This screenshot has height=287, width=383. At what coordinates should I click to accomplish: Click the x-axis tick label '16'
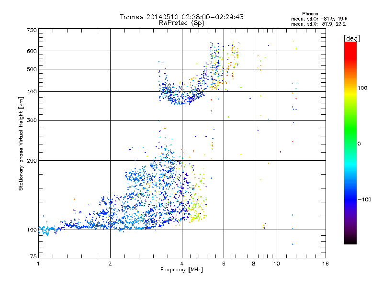326,264
